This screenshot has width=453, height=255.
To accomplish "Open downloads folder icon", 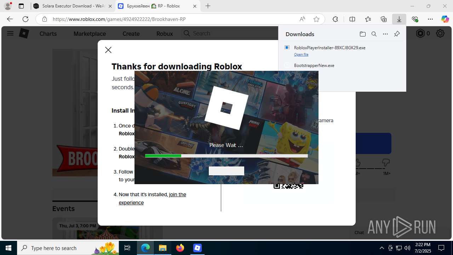I will (362, 34).
